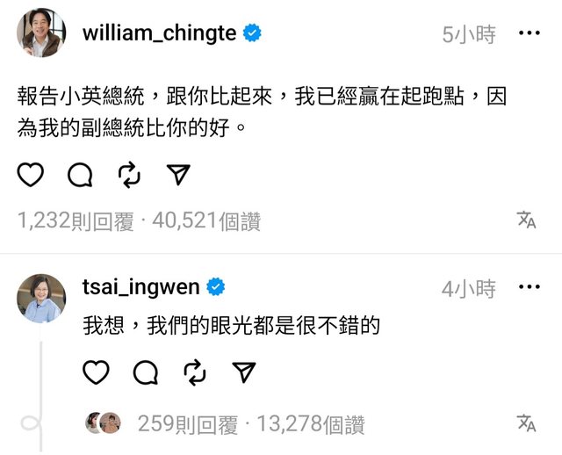Open william_chingte's profile picture
562x455 pixels.
pyautogui.click(x=41, y=33)
